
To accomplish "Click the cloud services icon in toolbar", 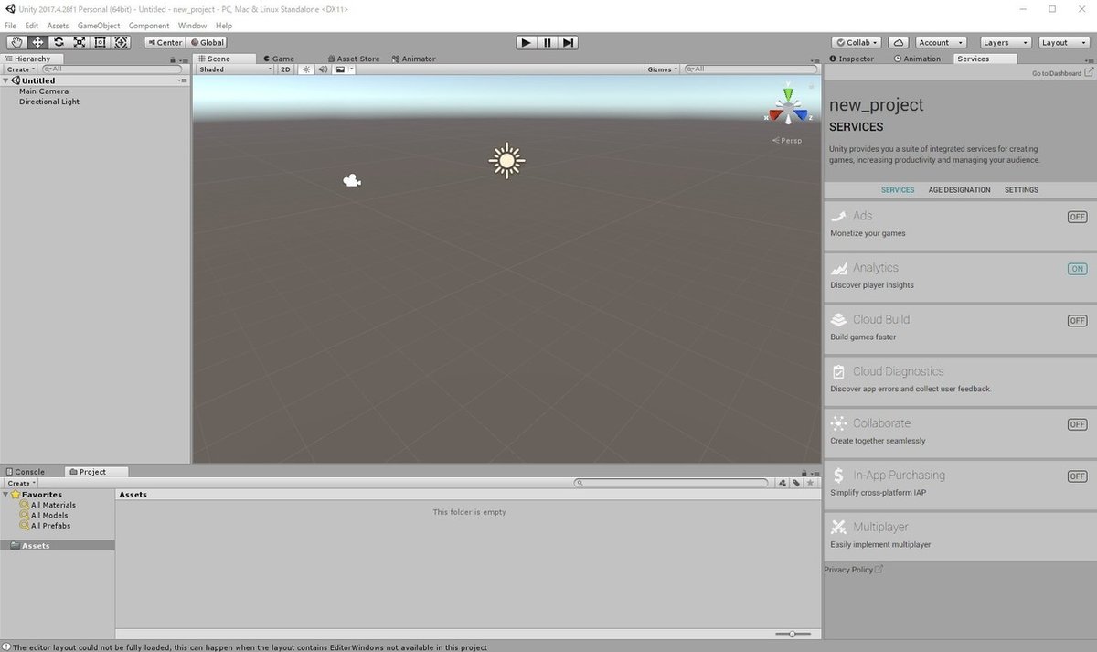I will 899,42.
